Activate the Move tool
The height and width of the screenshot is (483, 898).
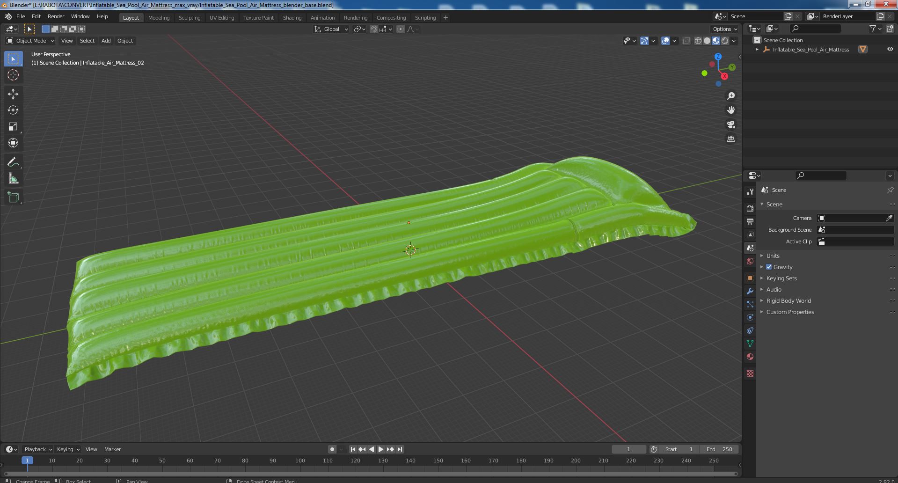coord(13,94)
